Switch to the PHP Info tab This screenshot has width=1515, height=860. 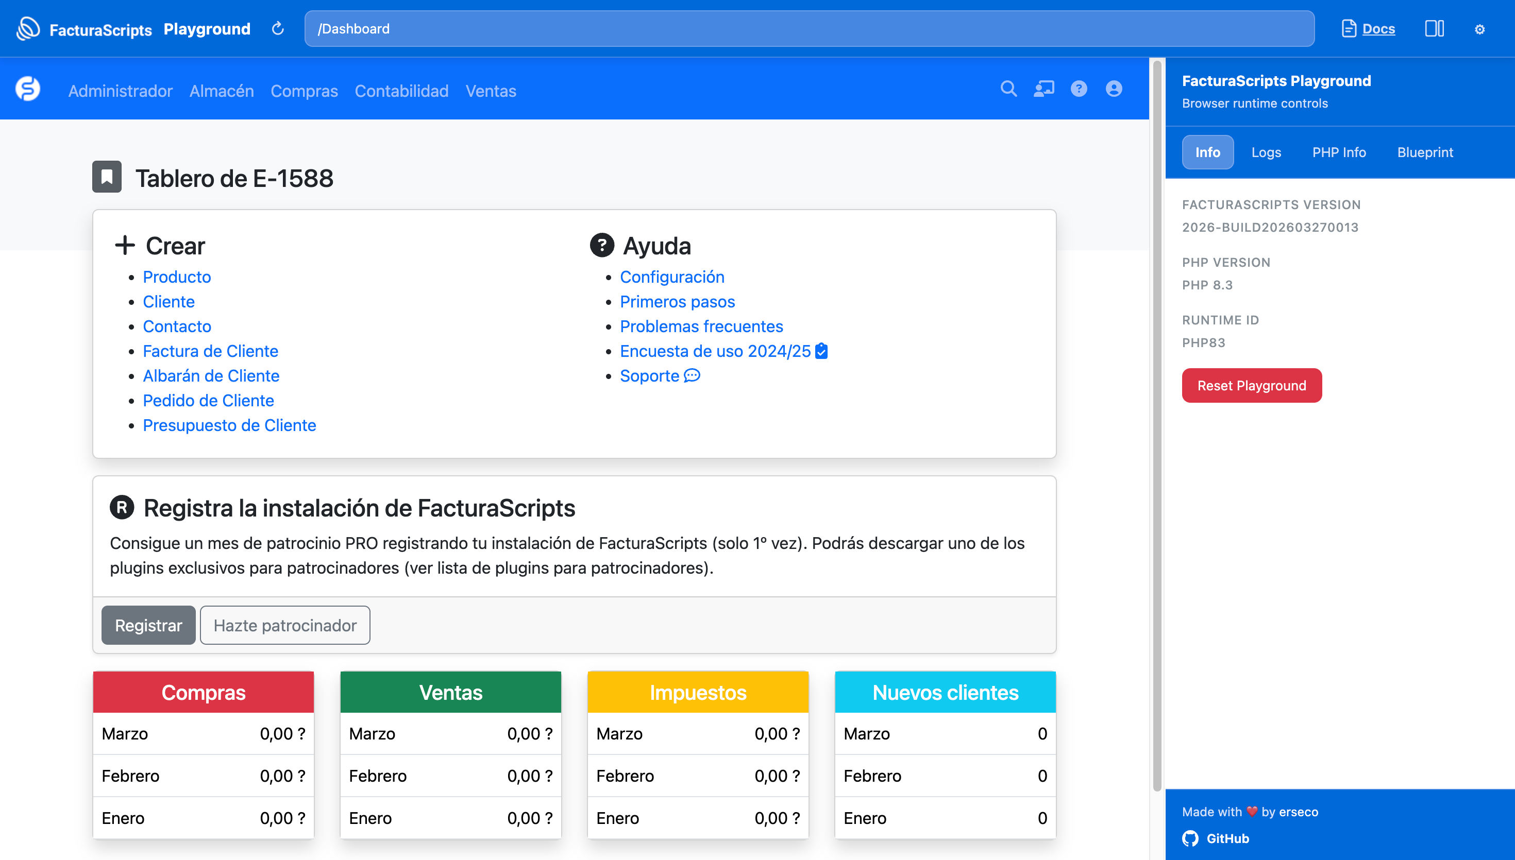pos(1339,152)
